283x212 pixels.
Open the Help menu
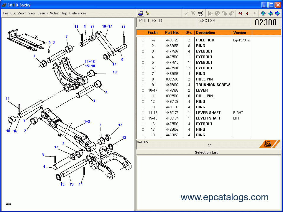(x=64, y=13)
